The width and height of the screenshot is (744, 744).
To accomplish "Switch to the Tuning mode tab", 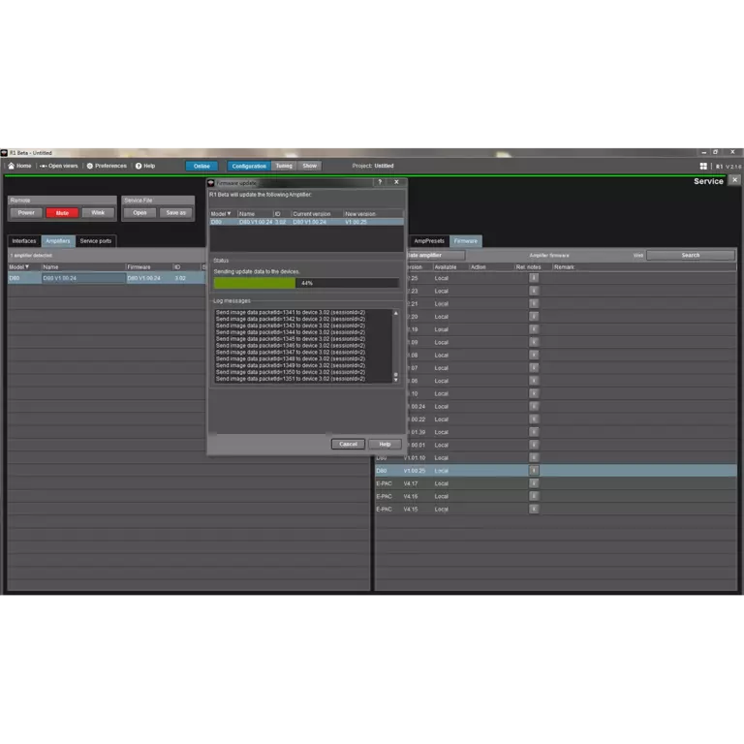I will pyautogui.click(x=284, y=166).
